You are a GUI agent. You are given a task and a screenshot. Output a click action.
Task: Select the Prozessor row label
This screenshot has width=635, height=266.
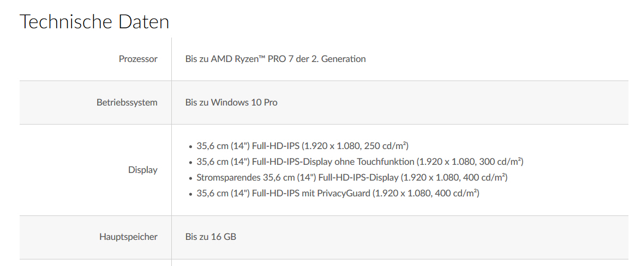tap(138, 59)
